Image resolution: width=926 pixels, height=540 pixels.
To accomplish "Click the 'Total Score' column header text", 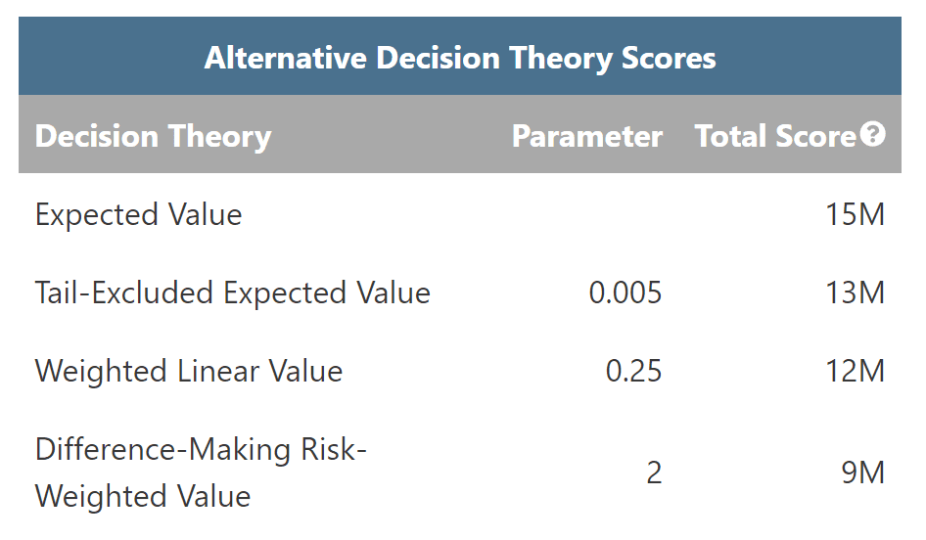I will point(775,136).
